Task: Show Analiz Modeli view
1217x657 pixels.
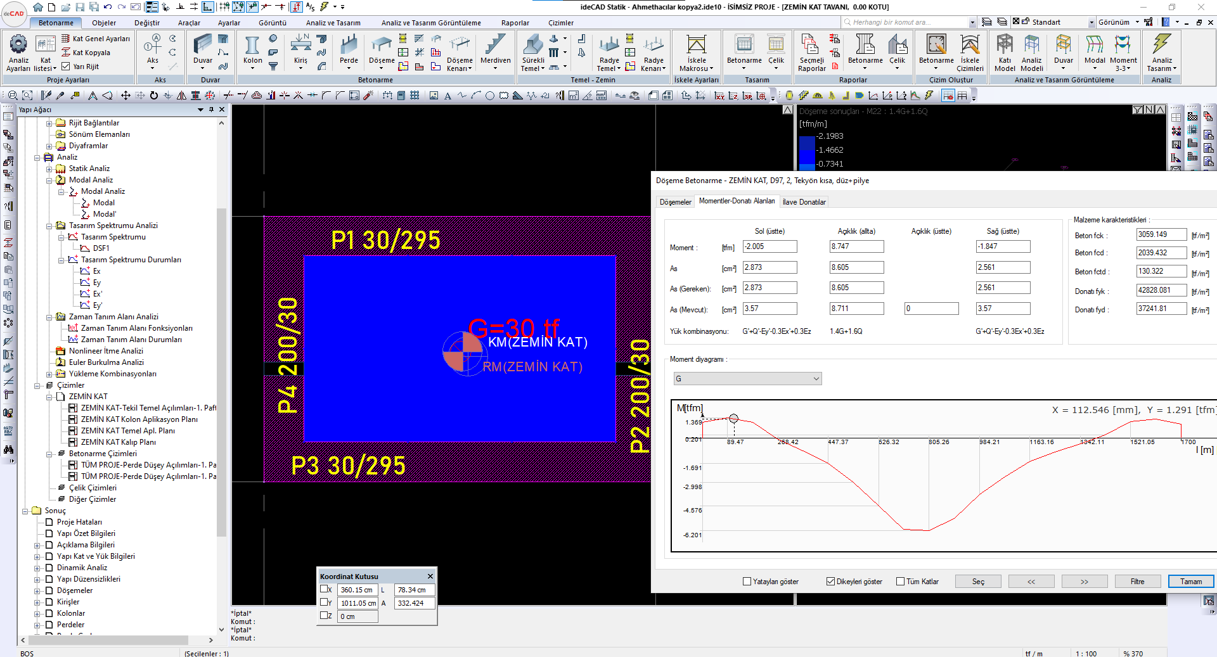Action: click(x=1031, y=53)
